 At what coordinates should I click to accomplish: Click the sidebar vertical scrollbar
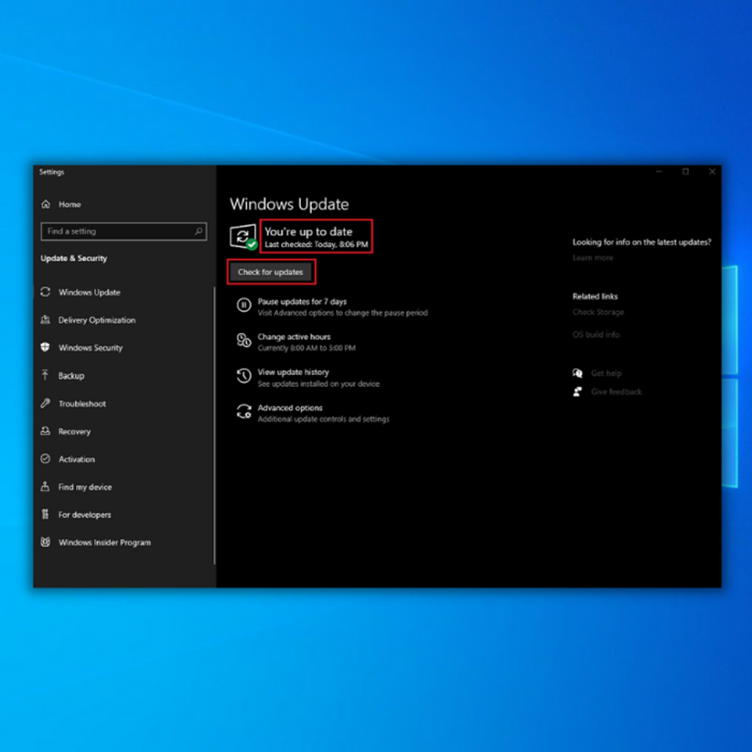214,426
